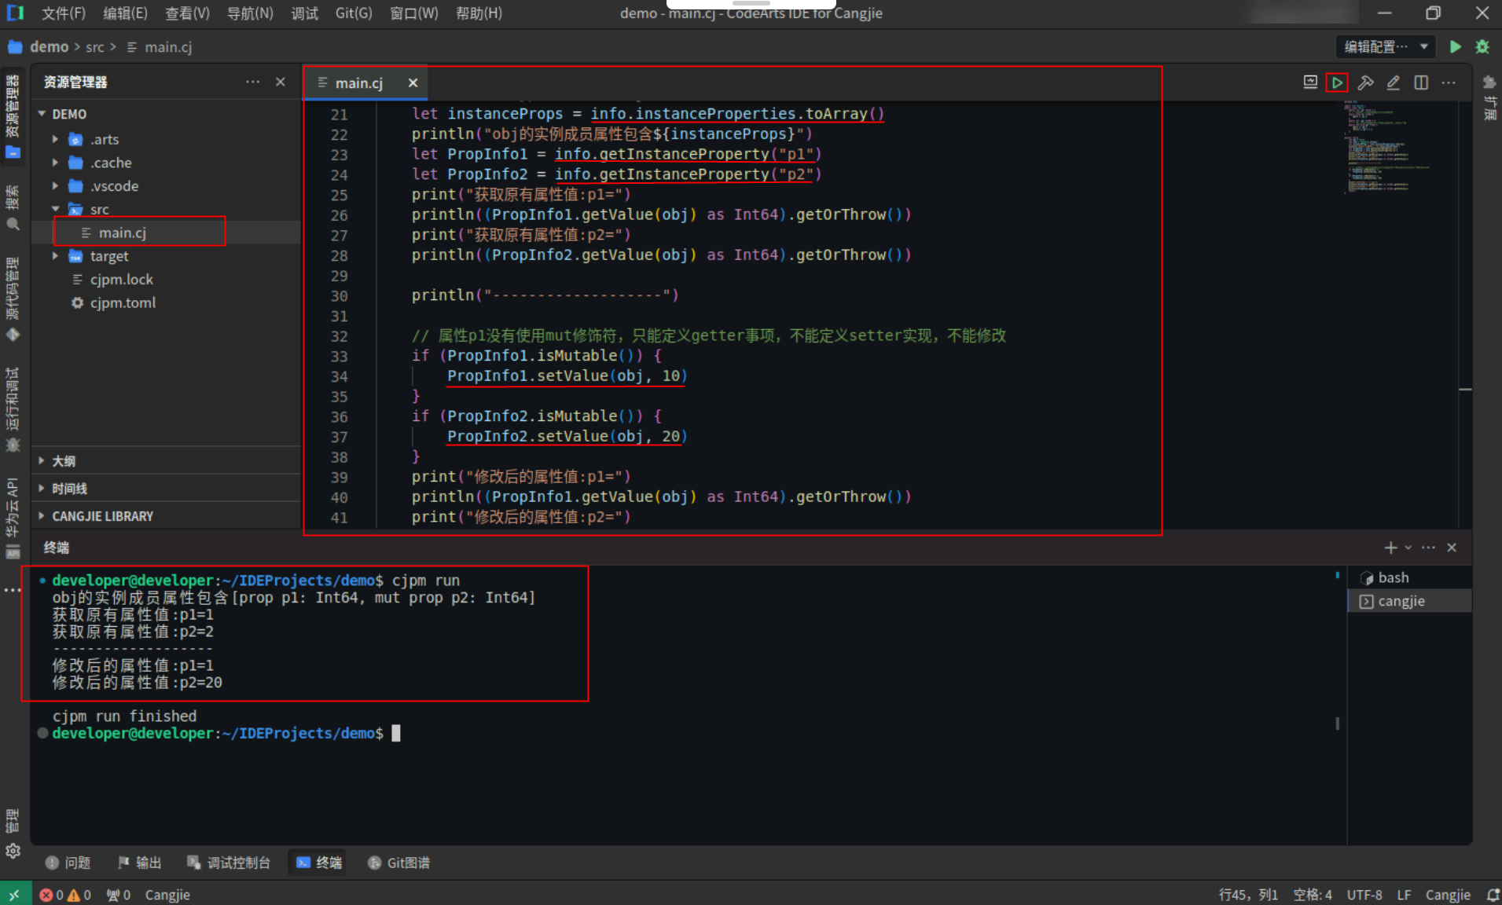Switch to 调试控制台 tab
The image size is (1502, 905).
pyautogui.click(x=229, y=863)
